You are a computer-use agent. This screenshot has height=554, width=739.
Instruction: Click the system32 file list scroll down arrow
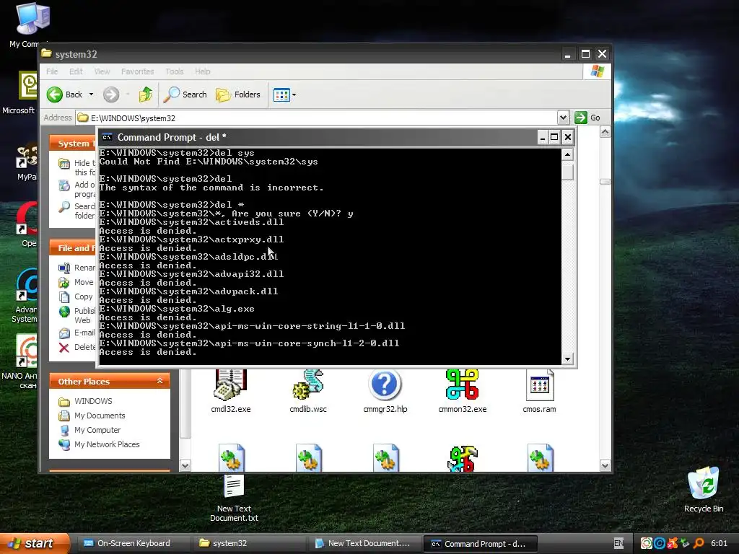(x=605, y=466)
